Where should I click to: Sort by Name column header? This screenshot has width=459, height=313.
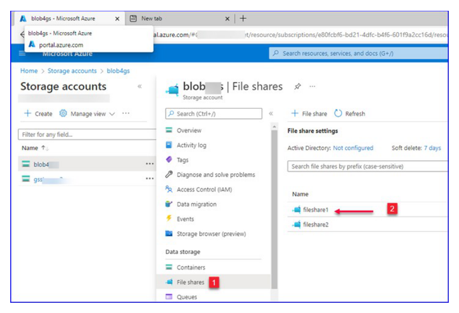35,148
